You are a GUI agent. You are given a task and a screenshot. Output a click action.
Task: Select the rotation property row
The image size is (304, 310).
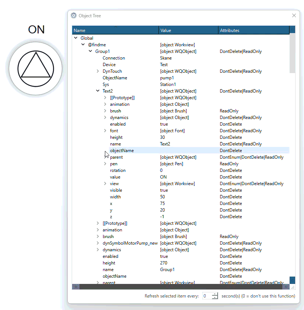(x=118, y=170)
